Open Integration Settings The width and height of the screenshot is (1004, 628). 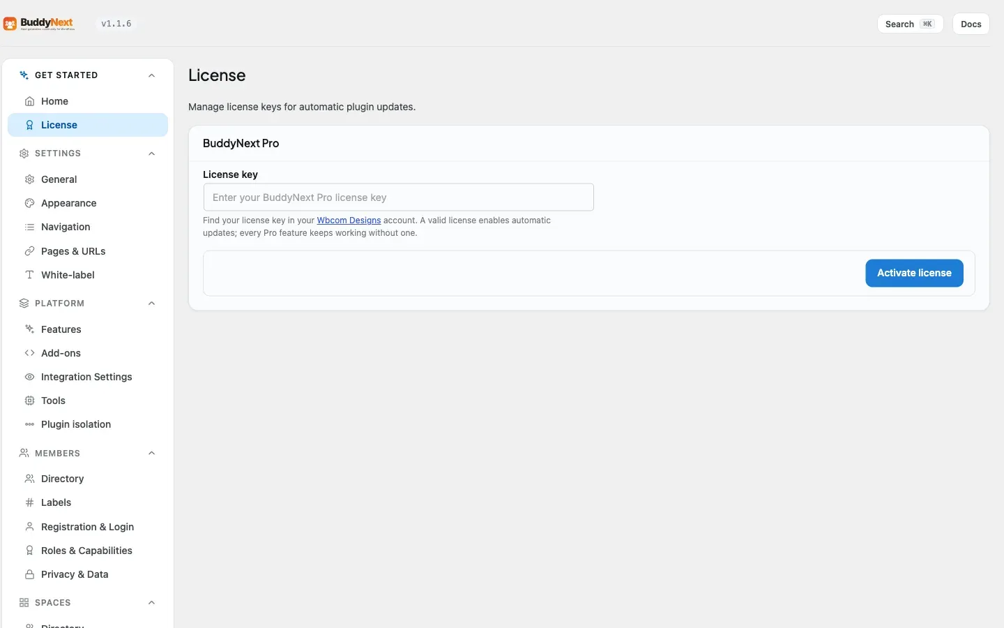pyautogui.click(x=88, y=377)
